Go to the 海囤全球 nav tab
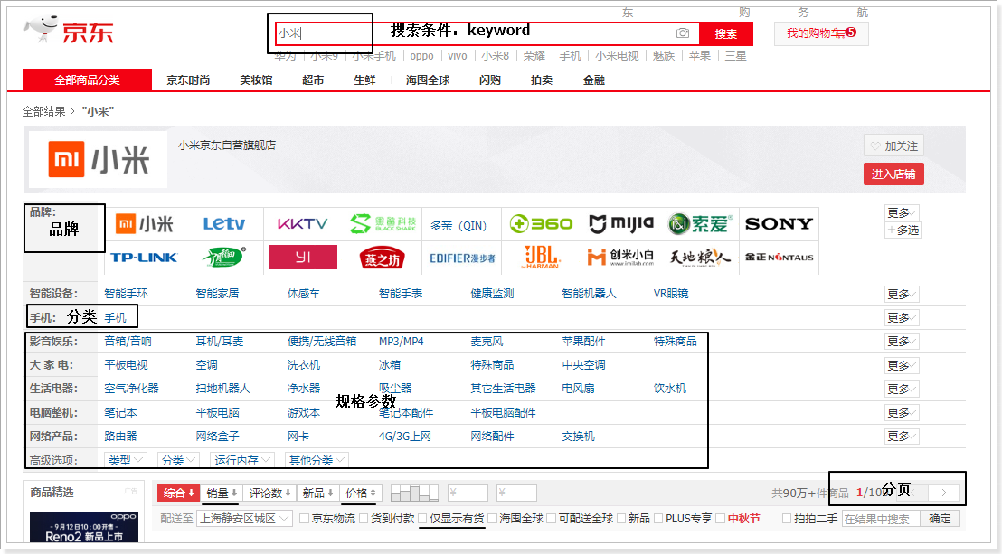This screenshot has width=1002, height=554. [427, 80]
